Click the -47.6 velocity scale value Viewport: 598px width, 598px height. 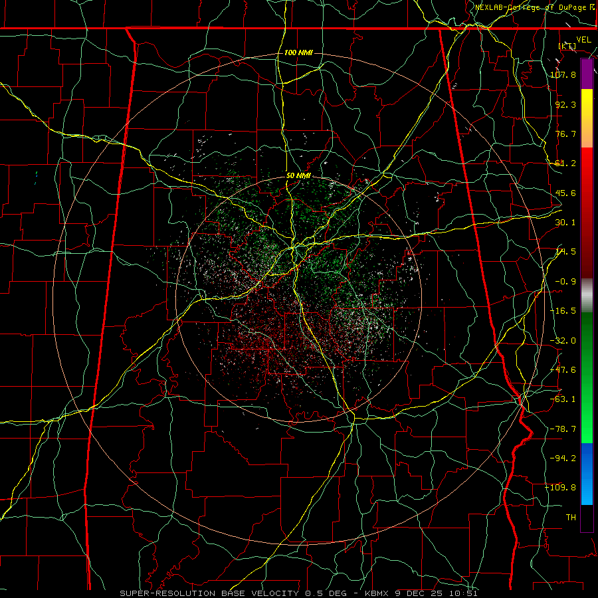coord(563,370)
